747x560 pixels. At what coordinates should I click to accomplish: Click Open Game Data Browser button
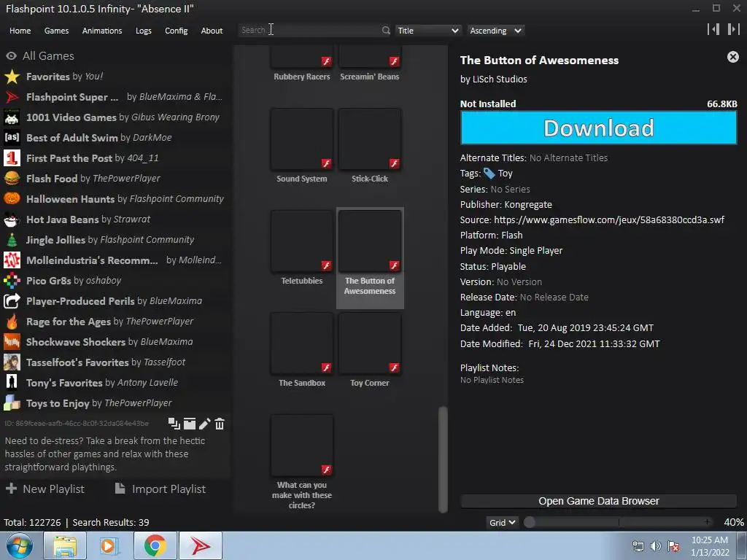click(599, 501)
